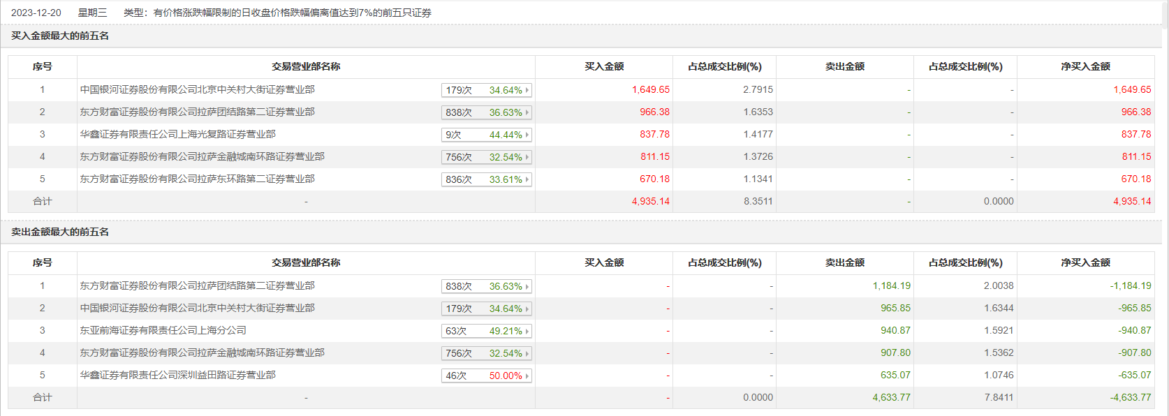Expand the 756次 32.54% box in buy table
This screenshot has width=1169, height=416.
click(486, 157)
